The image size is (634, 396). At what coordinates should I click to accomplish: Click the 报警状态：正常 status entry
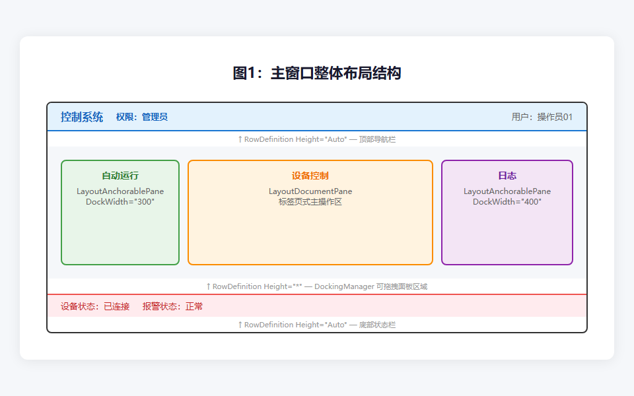172,307
